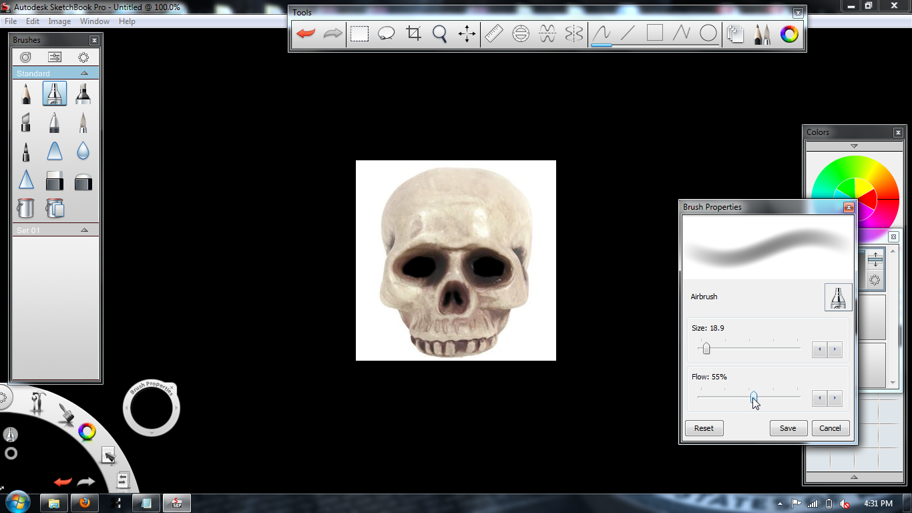The image size is (912, 513).
Task: Select the Flood fill bucket
Action: (x=25, y=208)
